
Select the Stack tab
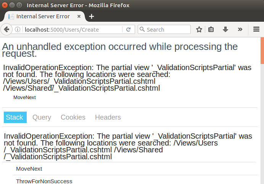[15, 117]
